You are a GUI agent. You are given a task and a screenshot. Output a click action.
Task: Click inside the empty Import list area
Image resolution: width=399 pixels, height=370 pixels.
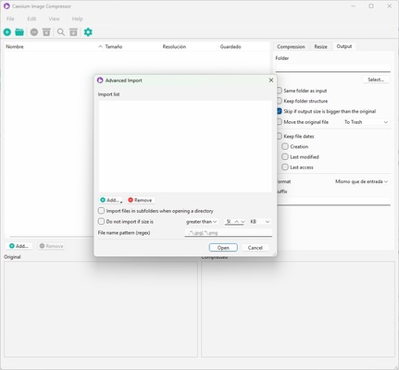pyautogui.click(x=185, y=146)
